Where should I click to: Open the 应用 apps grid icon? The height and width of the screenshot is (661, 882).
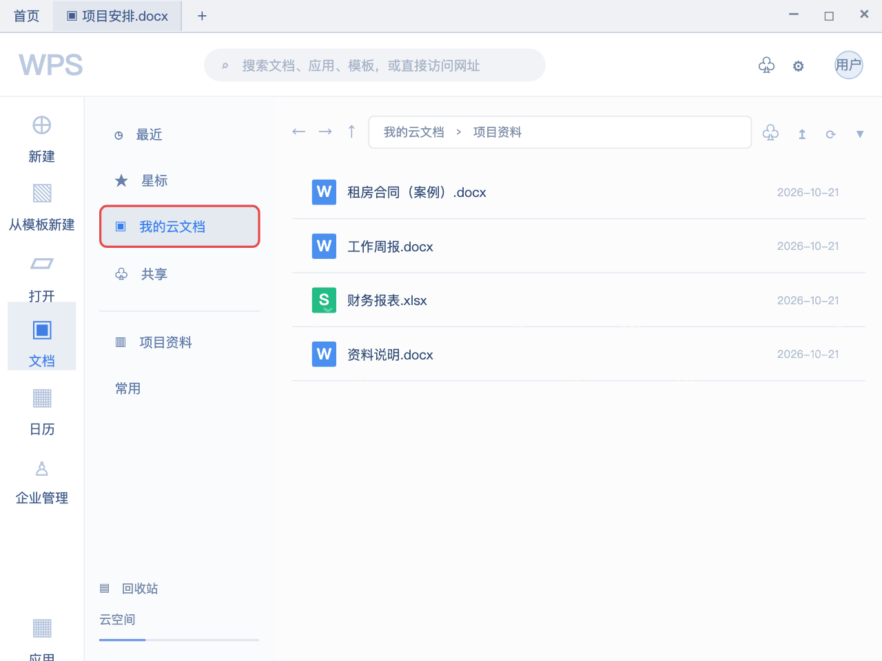[x=42, y=628]
